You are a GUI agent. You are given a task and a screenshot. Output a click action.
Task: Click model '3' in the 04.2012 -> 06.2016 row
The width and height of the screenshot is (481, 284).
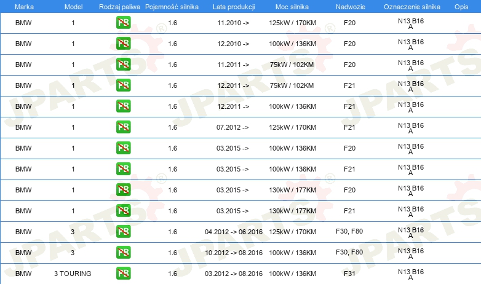73,232
